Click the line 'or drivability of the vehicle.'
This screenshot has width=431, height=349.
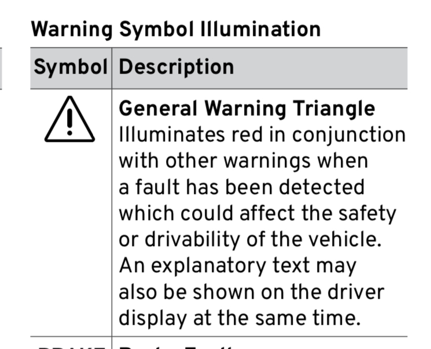coord(250,240)
